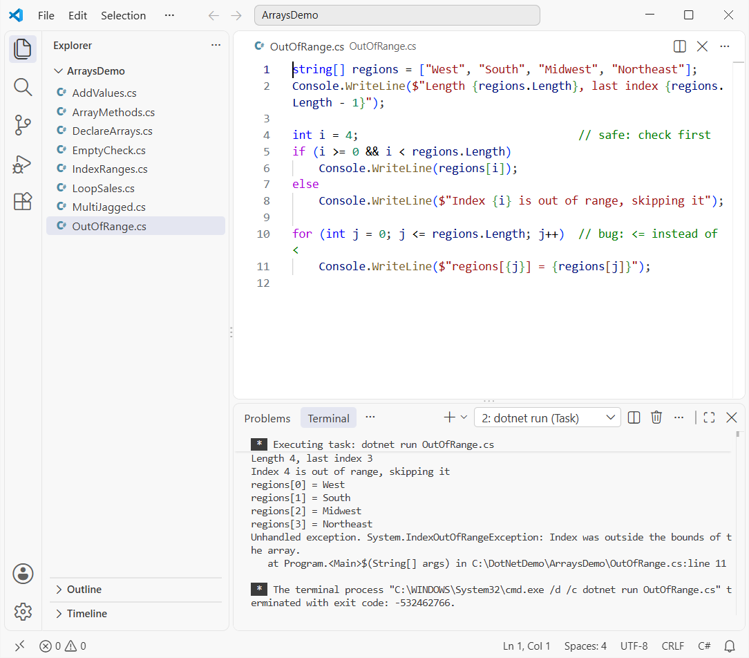Show errors and warnings count
The image size is (749, 658).
coord(63,646)
